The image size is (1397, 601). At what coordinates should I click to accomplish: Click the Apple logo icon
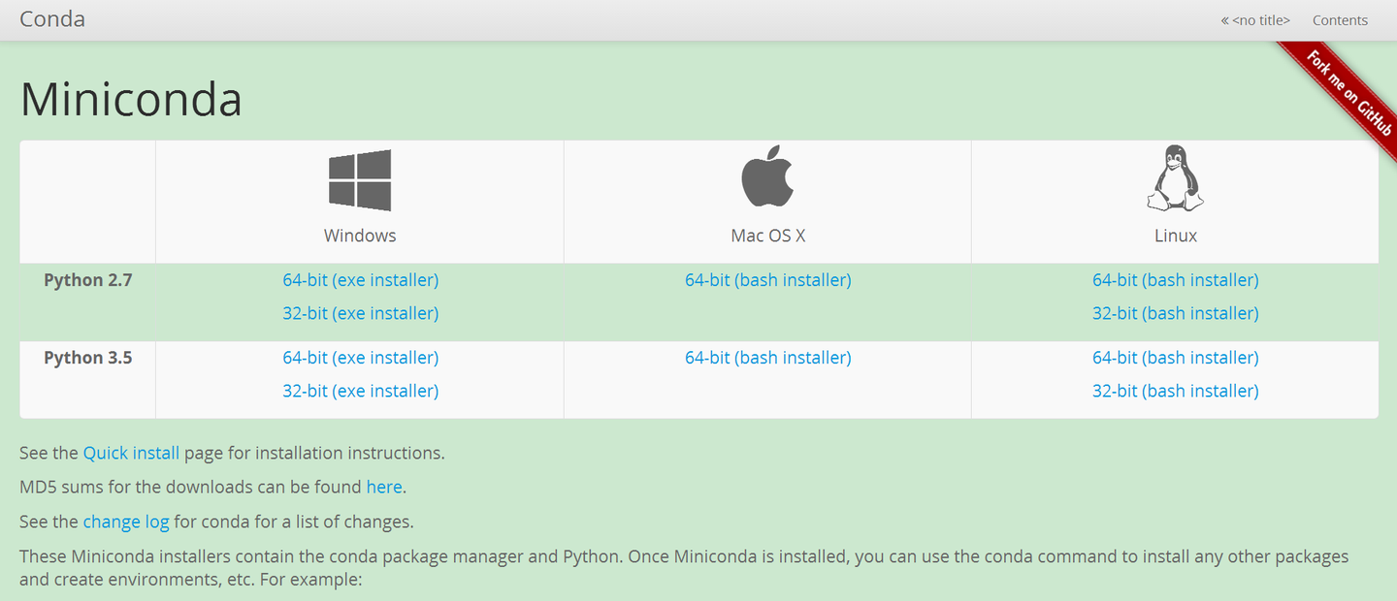click(x=767, y=177)
